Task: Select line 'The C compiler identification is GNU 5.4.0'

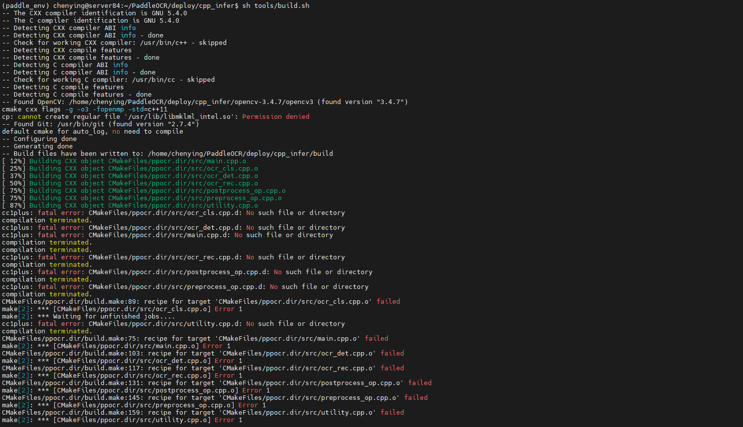Action: pos(91,20)
